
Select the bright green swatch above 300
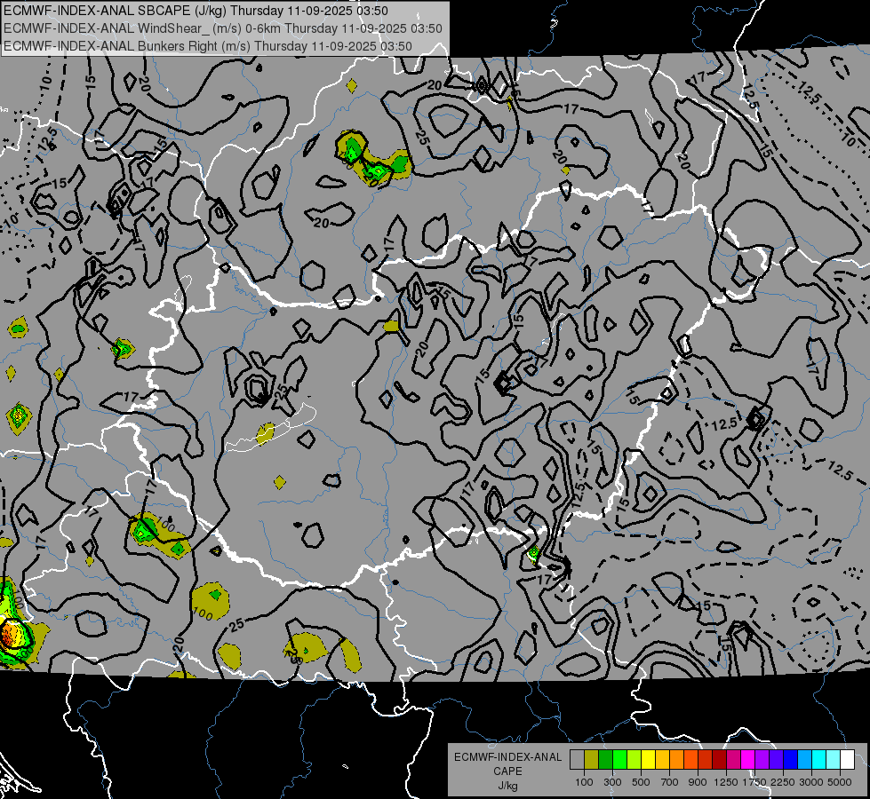pos(619,759)
